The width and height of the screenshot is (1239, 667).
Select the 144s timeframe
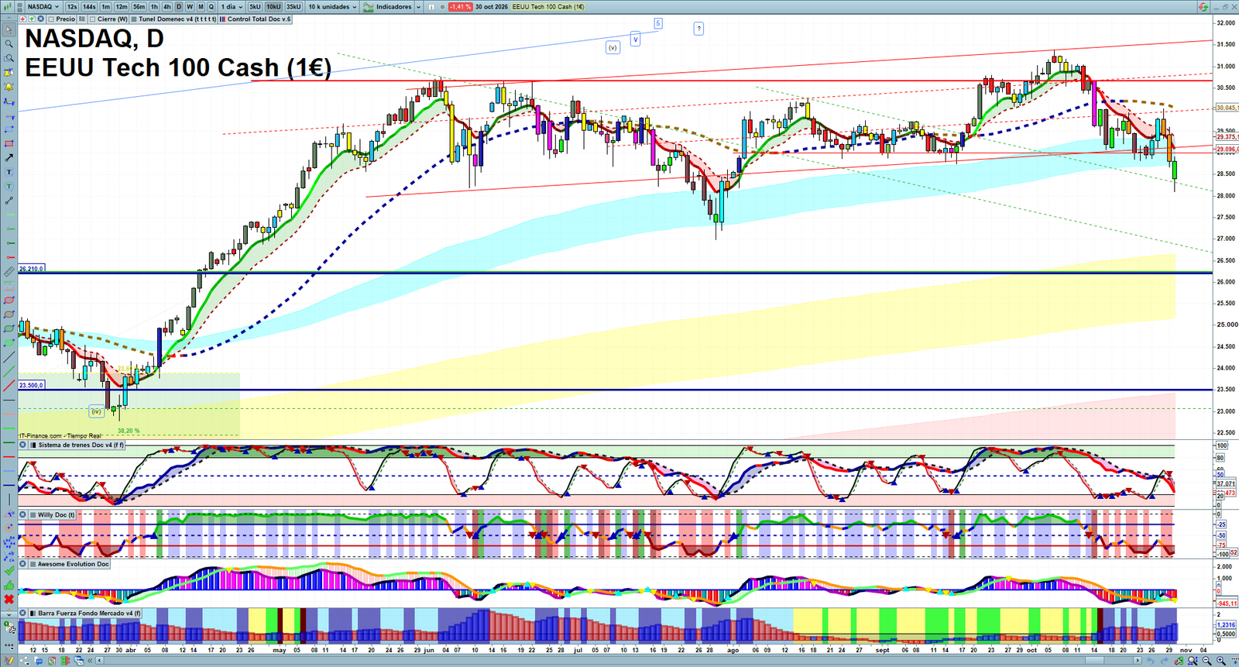pos(90,7)
